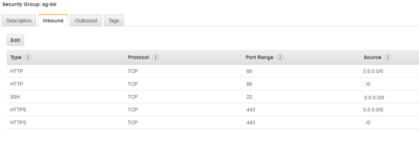Click the info icon beside Protocol
This screenshot has height=145, width=419.
[155, 57]
